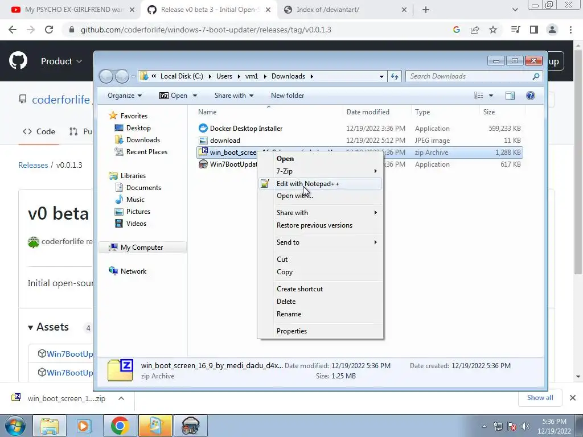583x437 pixels.
Task: Sort files by Size column header
Action: pos(489,112)
